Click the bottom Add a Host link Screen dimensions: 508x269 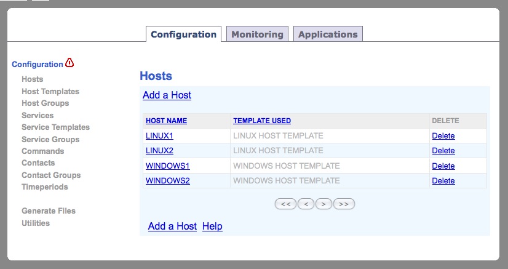click(172, 226)
